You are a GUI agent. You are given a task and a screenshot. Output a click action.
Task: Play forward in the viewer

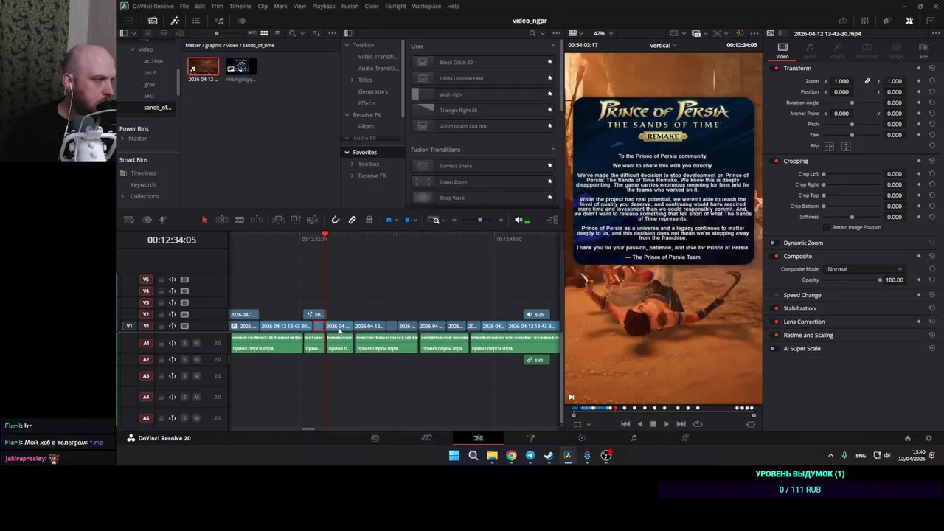coord(667,424)
